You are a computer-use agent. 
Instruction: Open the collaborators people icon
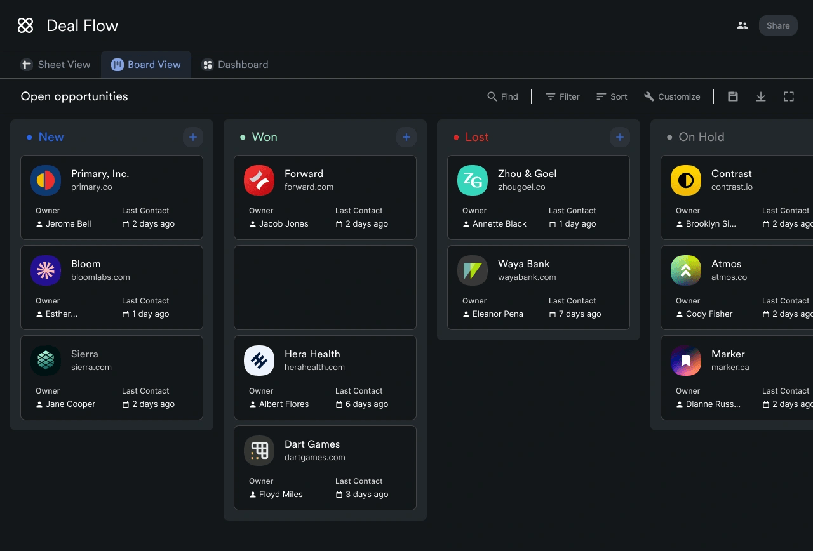[x=742, y=26]
